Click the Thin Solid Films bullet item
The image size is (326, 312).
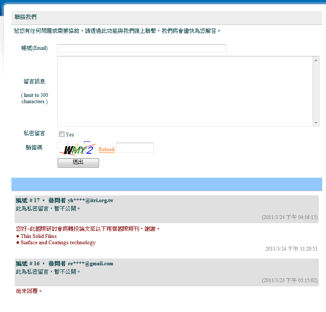38,236
